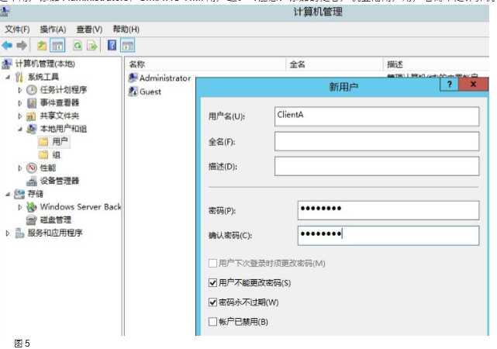The image size is (497, 349).
Task: Select the 组 tree item
Action: [x=56, y=155]
